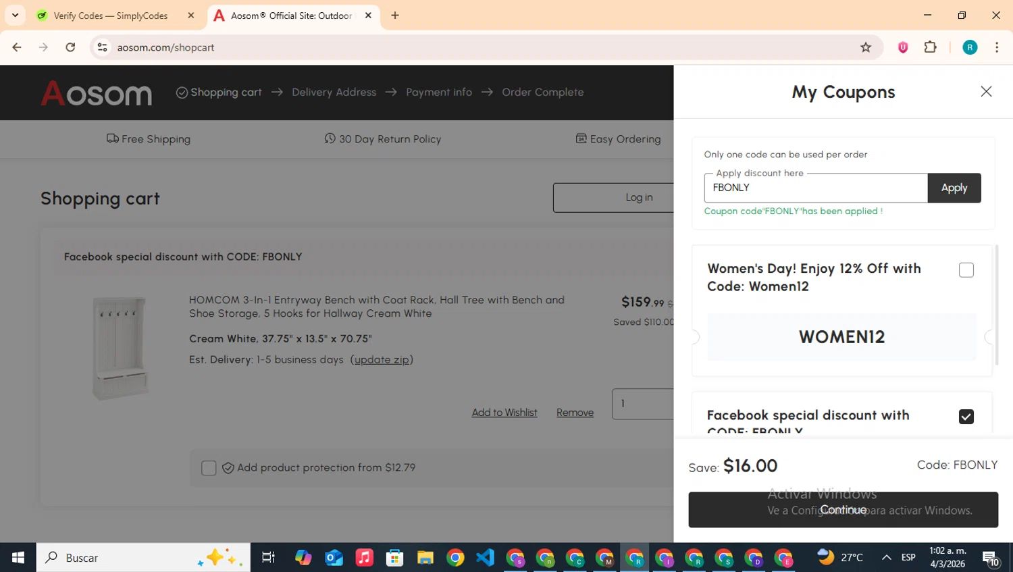Image resolution: width=1013 pixels, height=572 pixels.
Task: Expand the tab search dropdown arrow
Action: tap(15, 16)
